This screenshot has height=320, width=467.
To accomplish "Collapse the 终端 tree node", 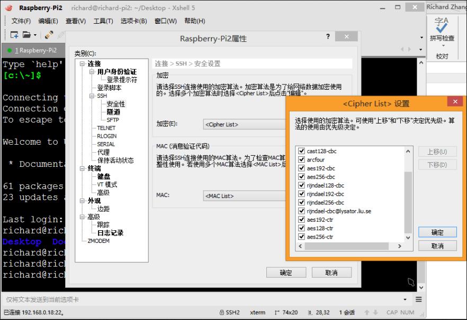I will [82, 168].
